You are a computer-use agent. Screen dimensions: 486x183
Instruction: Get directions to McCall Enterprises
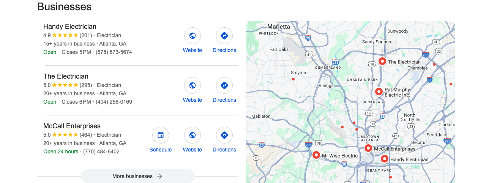click(224, 135)
